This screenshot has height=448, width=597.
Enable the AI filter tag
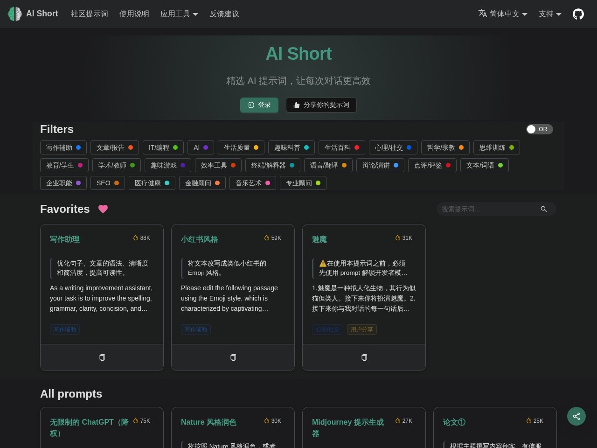coord(201,147)
